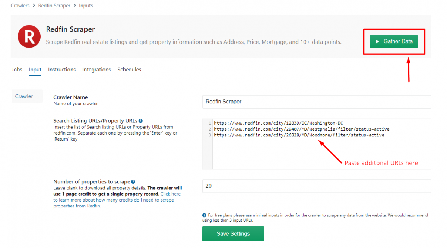Select the Crawlers breadcrumb arrow icon
This screenshot has height=248, width=447.
(34, 5)
